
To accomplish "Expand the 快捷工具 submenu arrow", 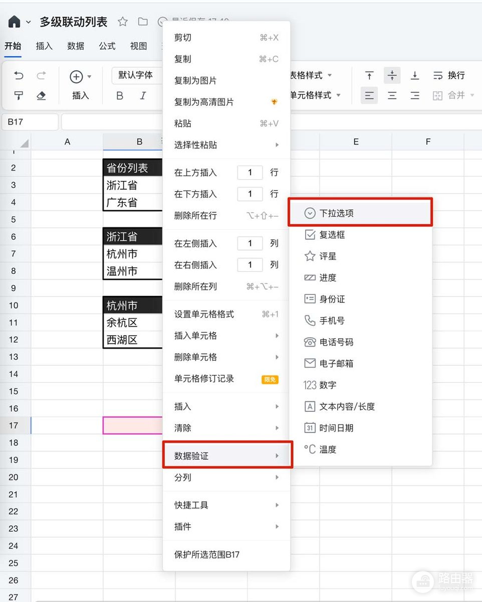I will (x=277, y=505).
